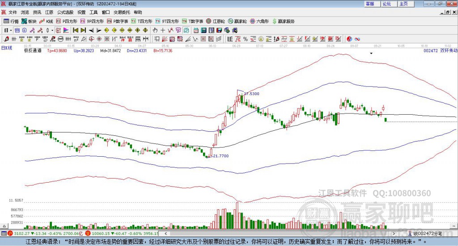Enable the crosshair cursor tool
This screenshot has height=246, width=458.
163,30
